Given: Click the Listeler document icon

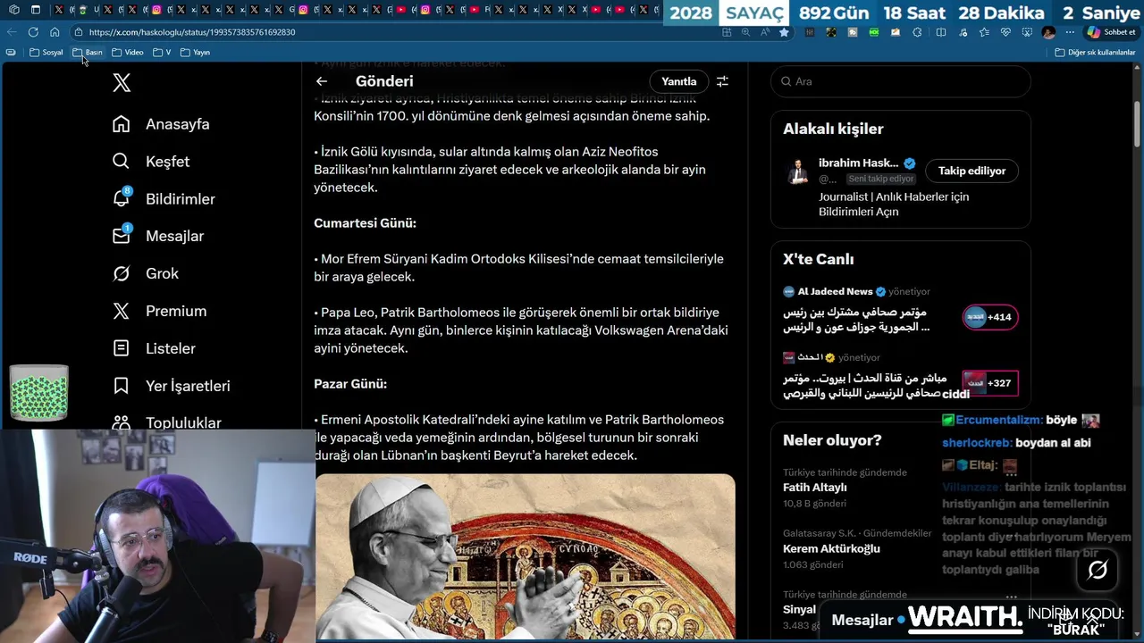Looking at the screenshot, I should (x=122, y=348).
